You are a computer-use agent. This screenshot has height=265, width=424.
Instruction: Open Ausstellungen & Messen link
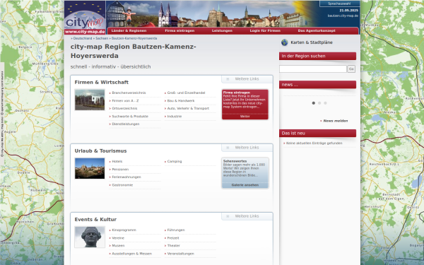point(131,254)
